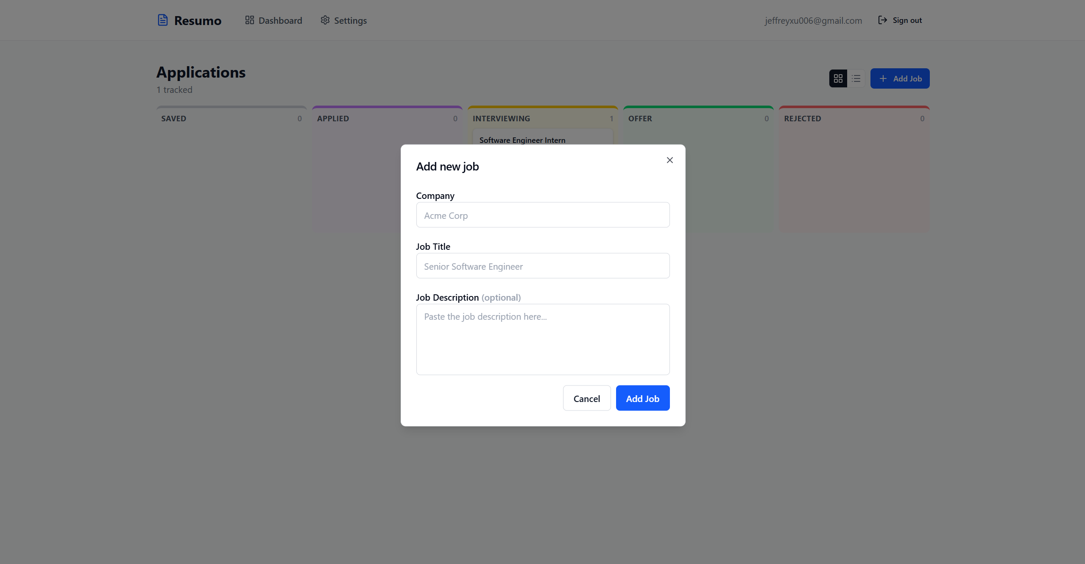Open the Dashboard nav item

(280, 20)
